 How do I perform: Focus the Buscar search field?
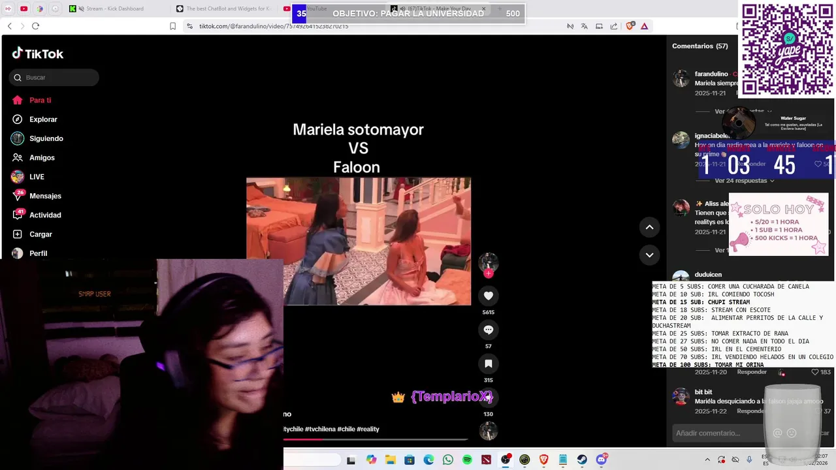click(54, 78)
